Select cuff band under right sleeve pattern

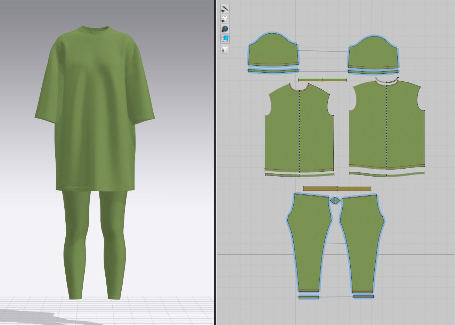373,72
